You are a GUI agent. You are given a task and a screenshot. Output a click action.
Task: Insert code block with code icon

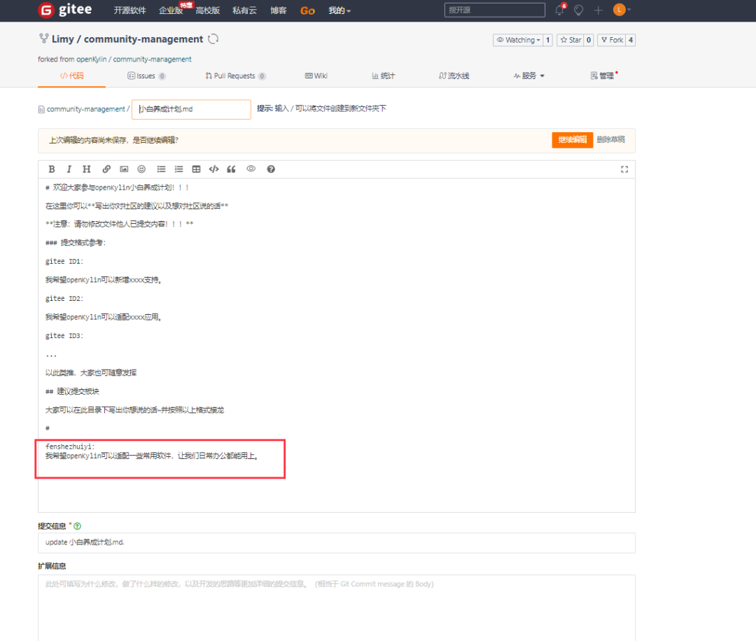[x=213, y=169]
